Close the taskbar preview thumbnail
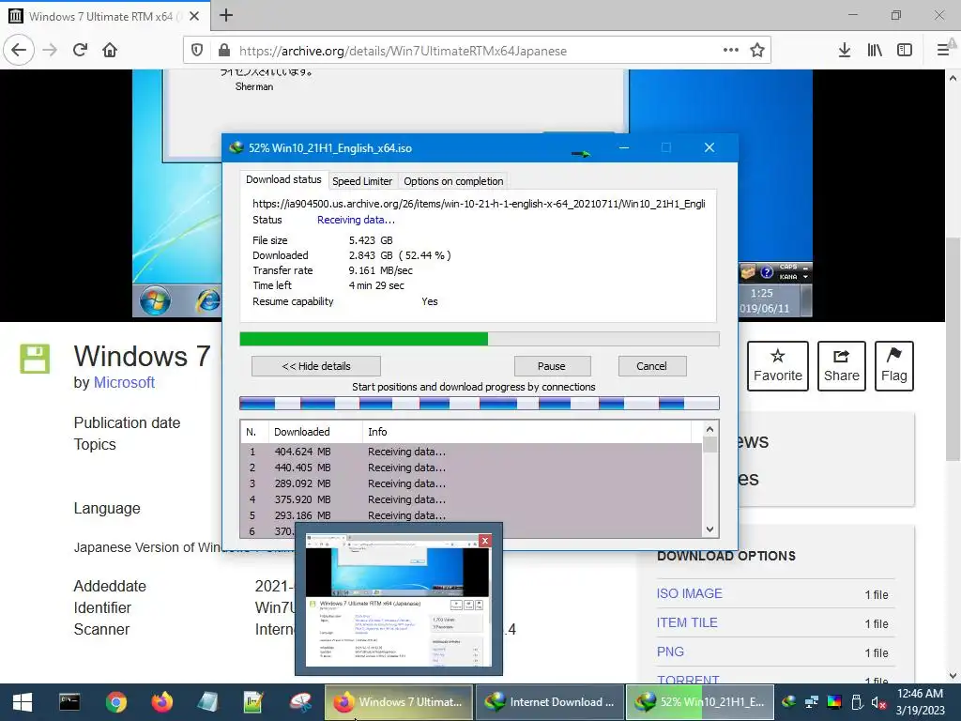Image resolution: width=961 pixels, height=721 pixels. 485,540
